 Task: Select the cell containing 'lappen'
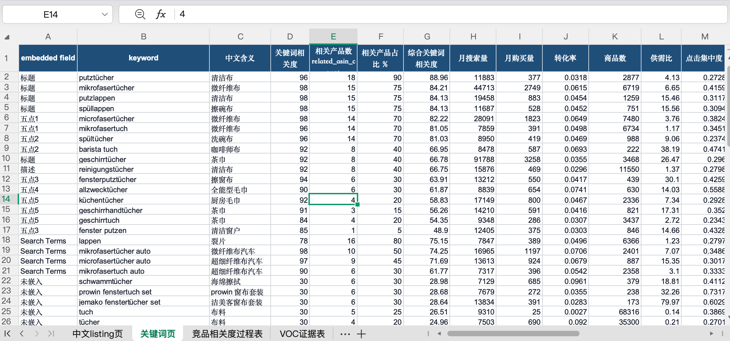coord(143,241)
